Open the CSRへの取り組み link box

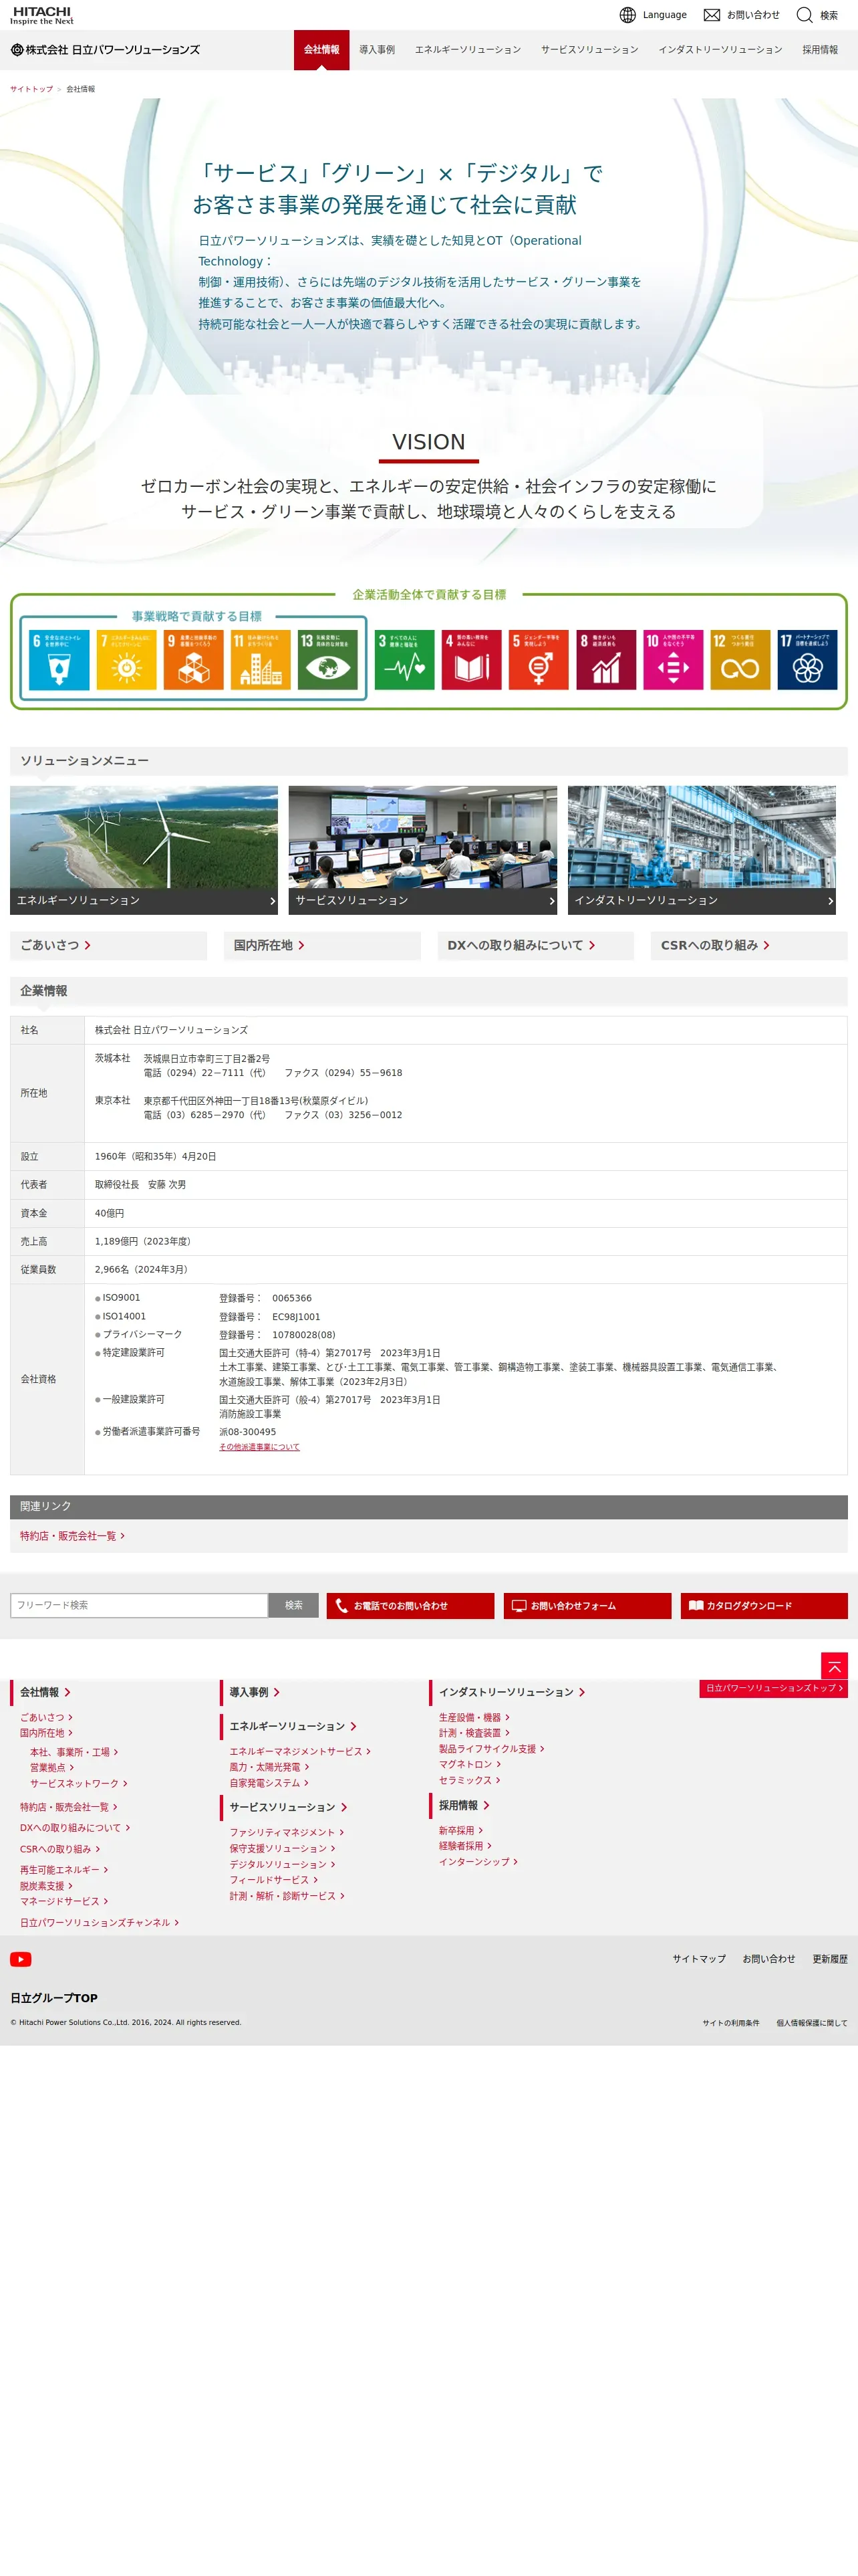749,945
